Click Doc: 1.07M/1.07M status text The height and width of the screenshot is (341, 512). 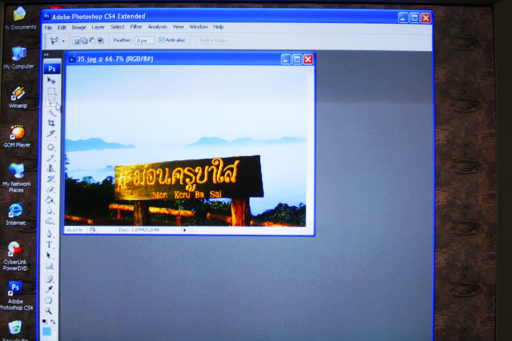(139, 230)
